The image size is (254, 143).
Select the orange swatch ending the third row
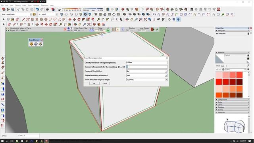click(239, 89)
